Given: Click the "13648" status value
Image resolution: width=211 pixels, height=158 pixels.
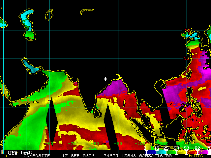Looking at the screenshot, I should pyautogui.click(x=129, y=156).
